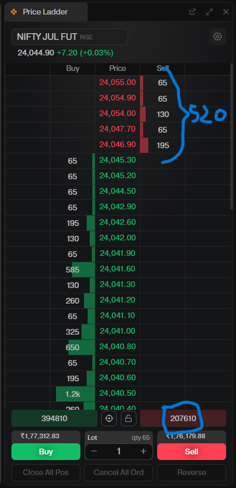Select the Price Ladder tab

46,12
